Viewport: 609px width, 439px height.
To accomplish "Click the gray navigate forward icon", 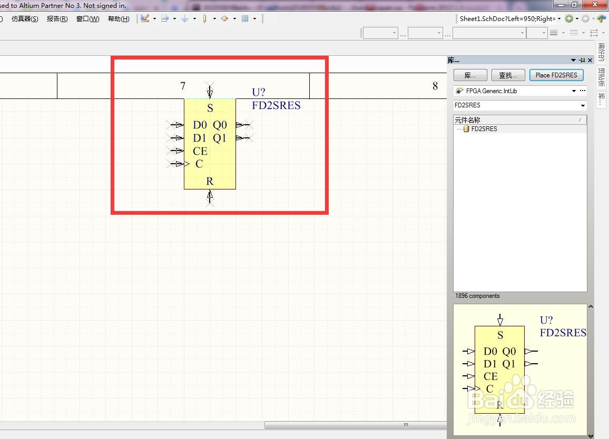I will [x=585, y=18].
